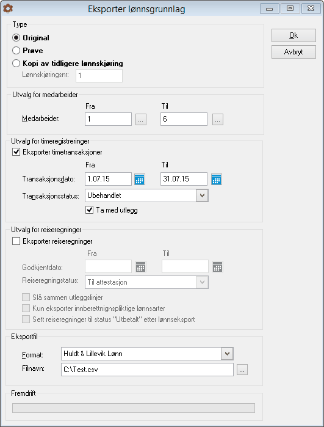Click browse button for Medarbeider Til

coord(218,119)
